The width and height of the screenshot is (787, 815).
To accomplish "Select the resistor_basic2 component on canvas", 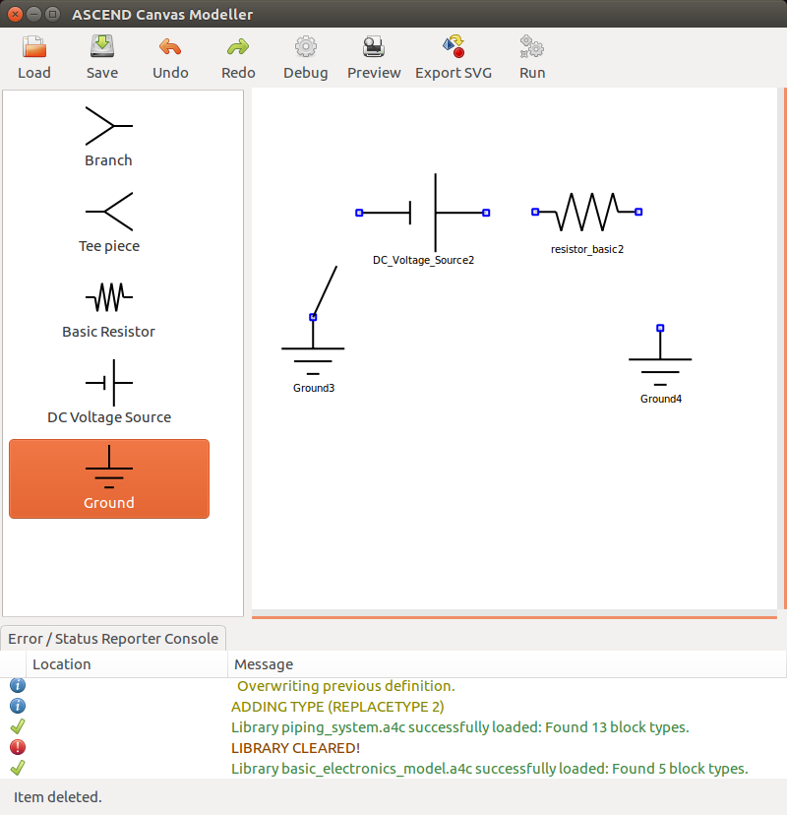I will pyautogui.click(x=587, y=212).
